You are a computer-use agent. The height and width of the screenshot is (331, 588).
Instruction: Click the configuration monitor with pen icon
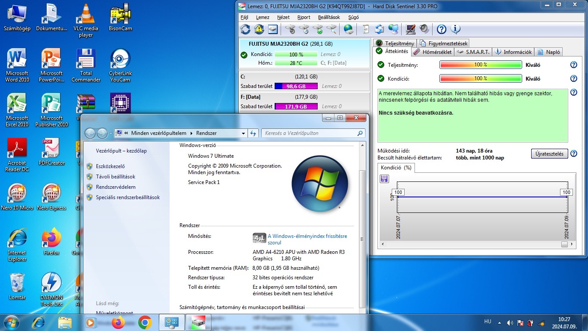pos(411,29)
